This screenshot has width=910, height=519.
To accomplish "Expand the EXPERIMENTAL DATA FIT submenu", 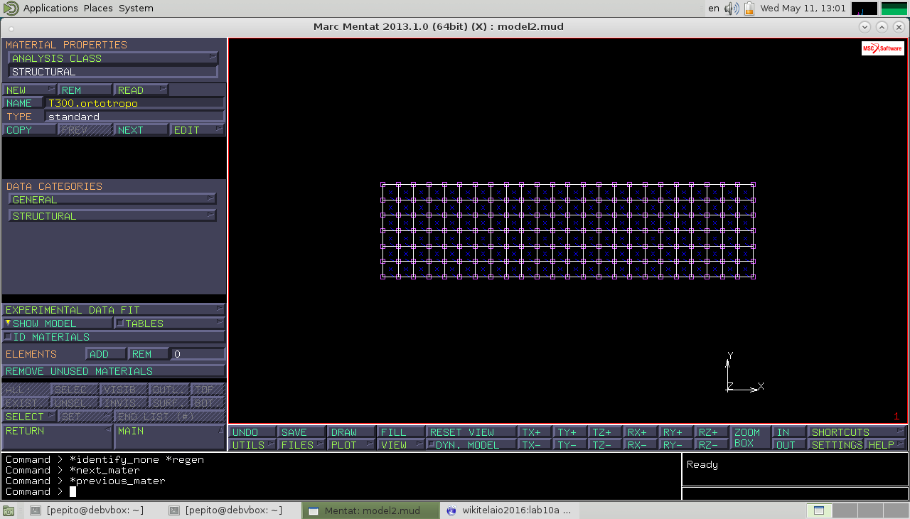I will pyautogui.click(x=112, y=310).
